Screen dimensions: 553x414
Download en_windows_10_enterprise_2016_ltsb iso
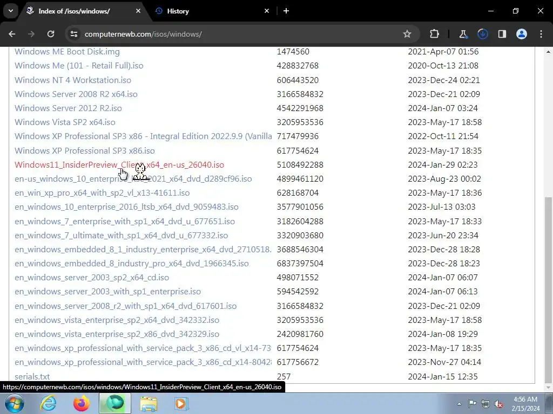click(x=126, y=207)
